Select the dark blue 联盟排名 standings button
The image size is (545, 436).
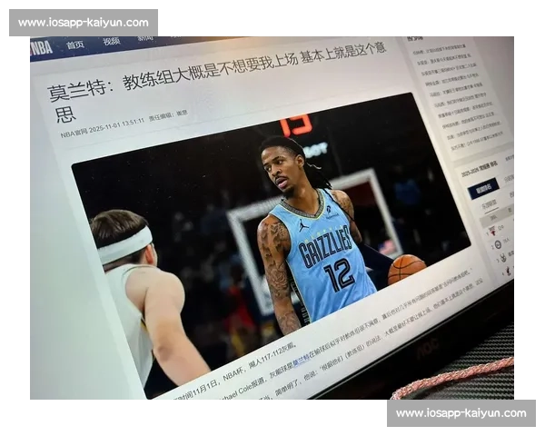click(x=483, y=188)
